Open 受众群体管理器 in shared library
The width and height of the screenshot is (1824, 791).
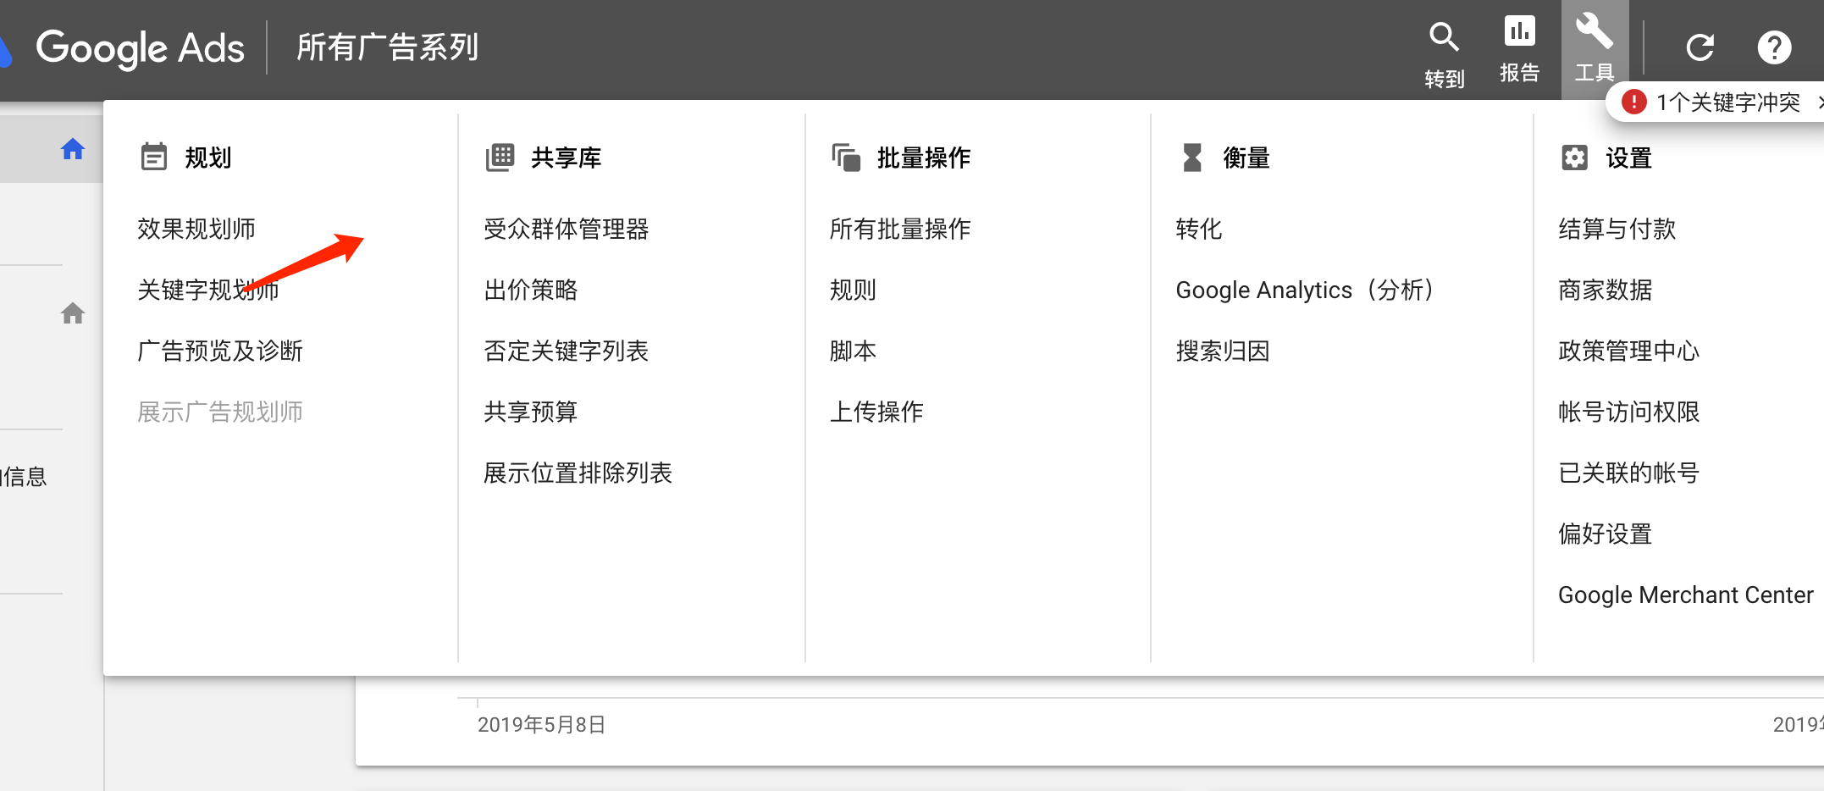click(x=567, y=229)
